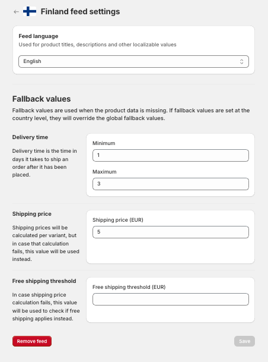Click the Delivery time section heading
Screen dimensions: 268x362
(30, 137)
